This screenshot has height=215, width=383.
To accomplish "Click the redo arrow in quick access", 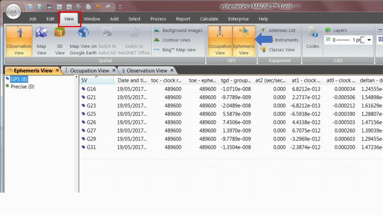I will point(108,7).
